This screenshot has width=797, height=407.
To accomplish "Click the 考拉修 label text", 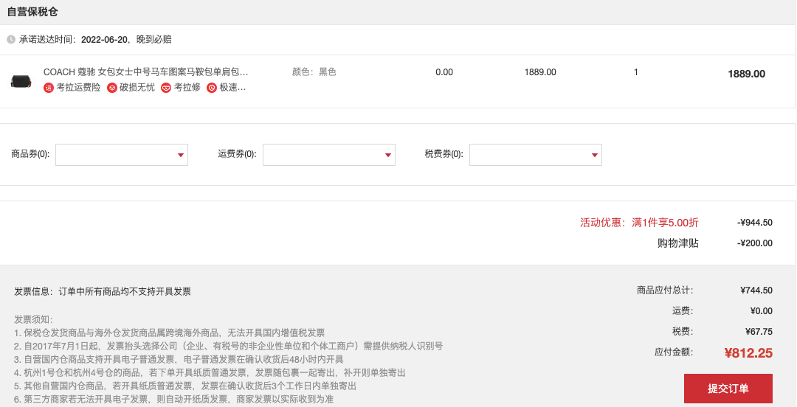I will coord(187,88).
